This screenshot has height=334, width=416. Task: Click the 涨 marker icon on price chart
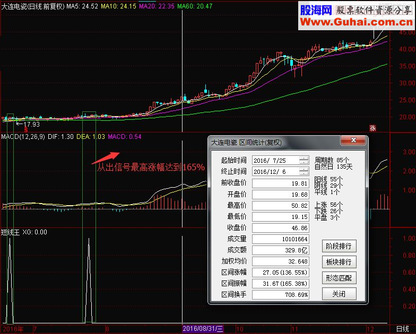point(372,128)
